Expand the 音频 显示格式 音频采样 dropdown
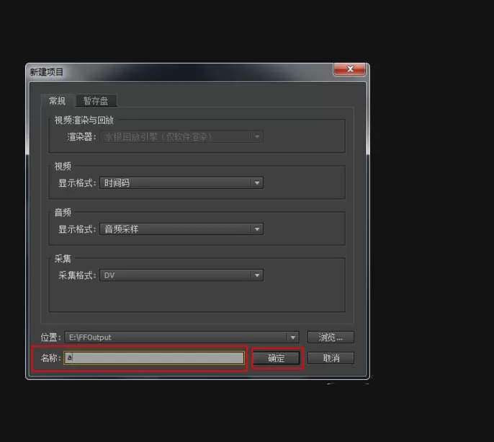Viewport: 494px width, 442px height. [181, 229]
